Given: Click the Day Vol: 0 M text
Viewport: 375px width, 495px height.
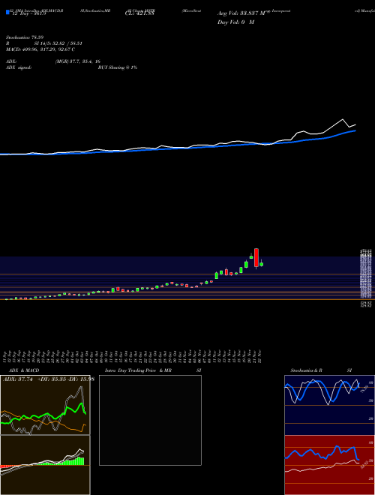Looking at the screenshot, I should (x=235, y=22).
